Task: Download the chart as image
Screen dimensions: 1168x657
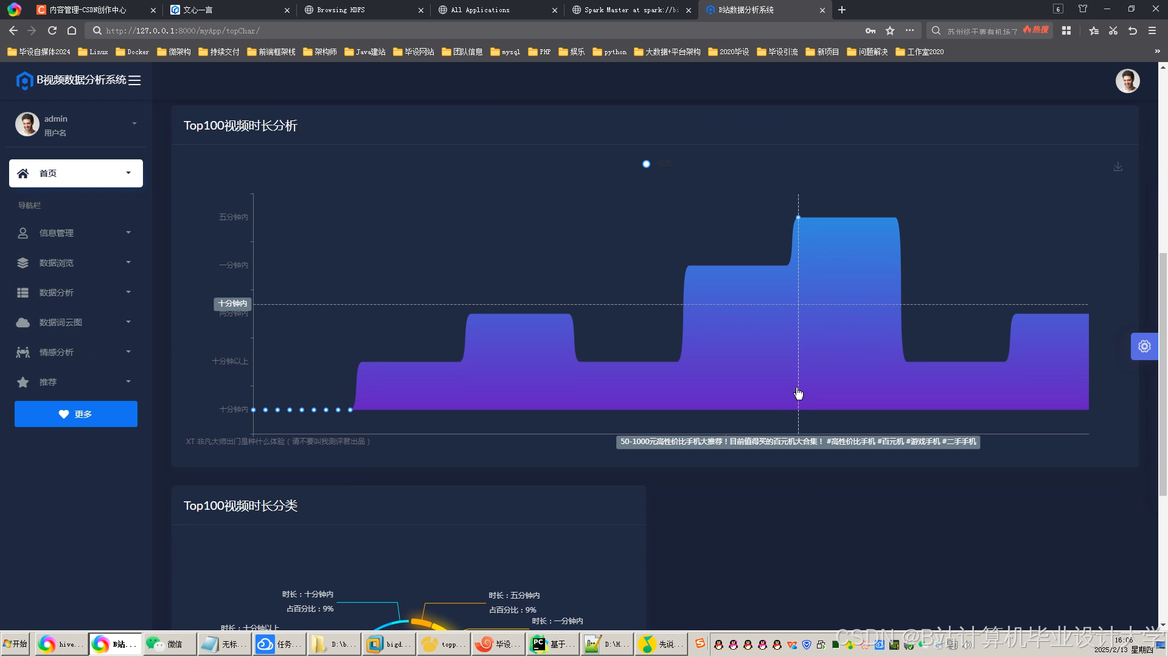Action: point(1118,167)
